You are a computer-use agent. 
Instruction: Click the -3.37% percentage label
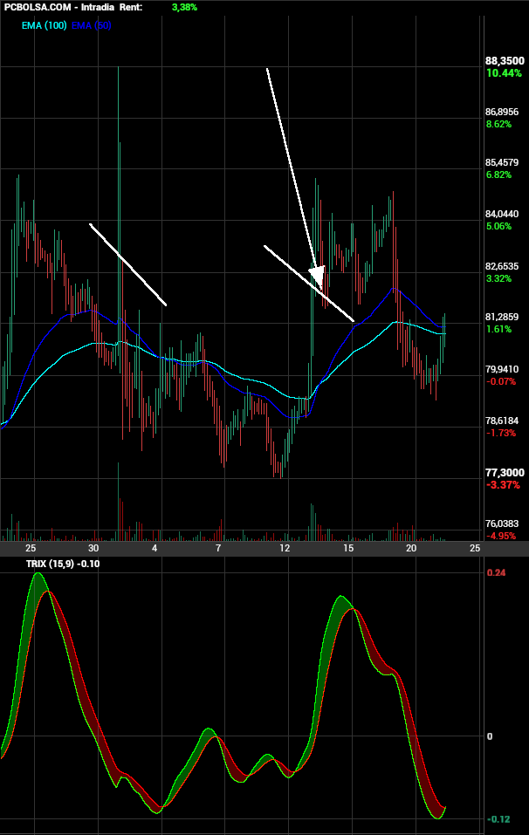point(503,484)
